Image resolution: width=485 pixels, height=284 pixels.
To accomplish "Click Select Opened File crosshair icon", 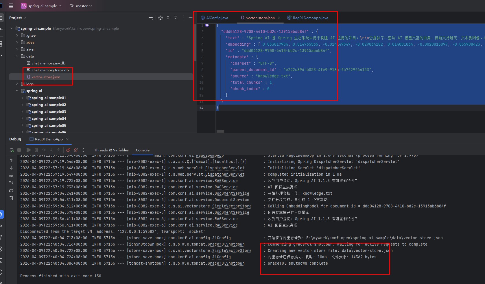I will [x=161, y=18].
